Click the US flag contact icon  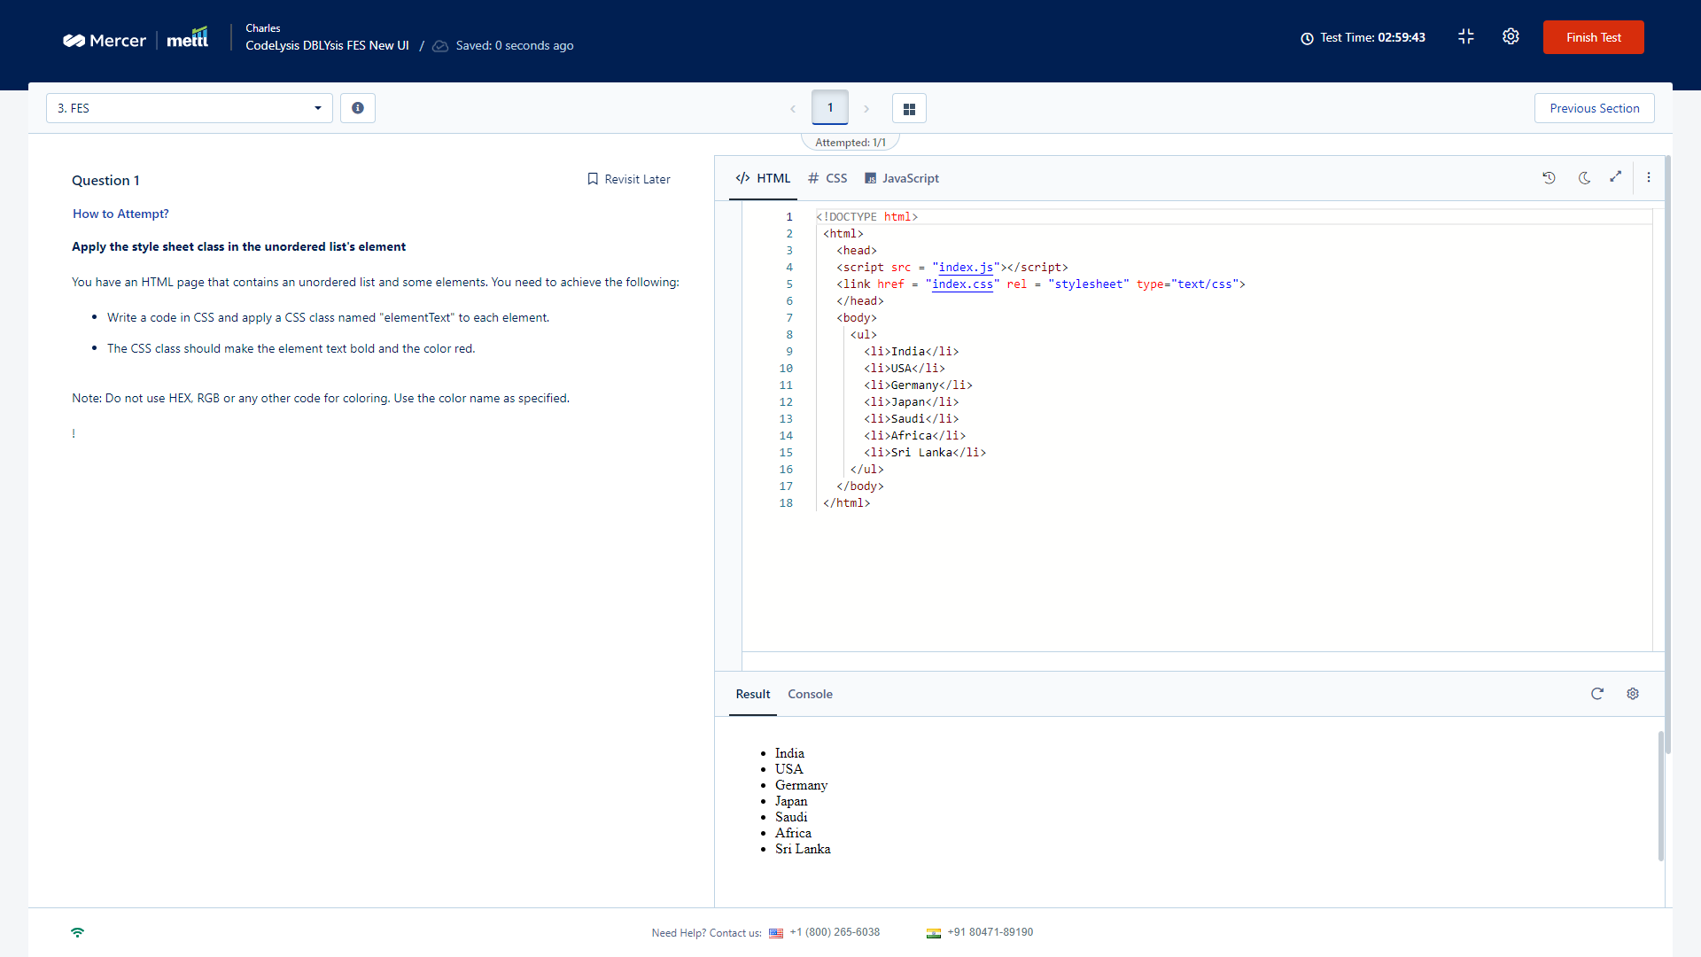tap(776, 933)
